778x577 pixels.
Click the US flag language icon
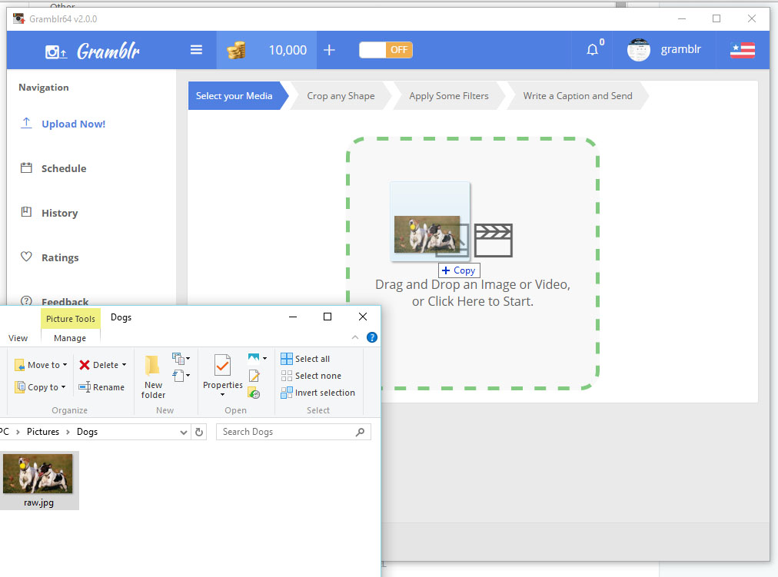(x=743, y=50)
